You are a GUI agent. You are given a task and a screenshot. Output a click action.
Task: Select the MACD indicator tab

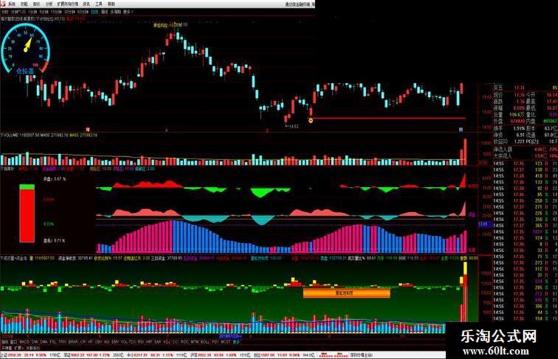tap(25, 342)
